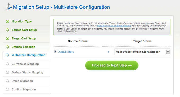Click the double-arrow icon next to Default Store
180x97 pixels.
(x=108, y=52)
